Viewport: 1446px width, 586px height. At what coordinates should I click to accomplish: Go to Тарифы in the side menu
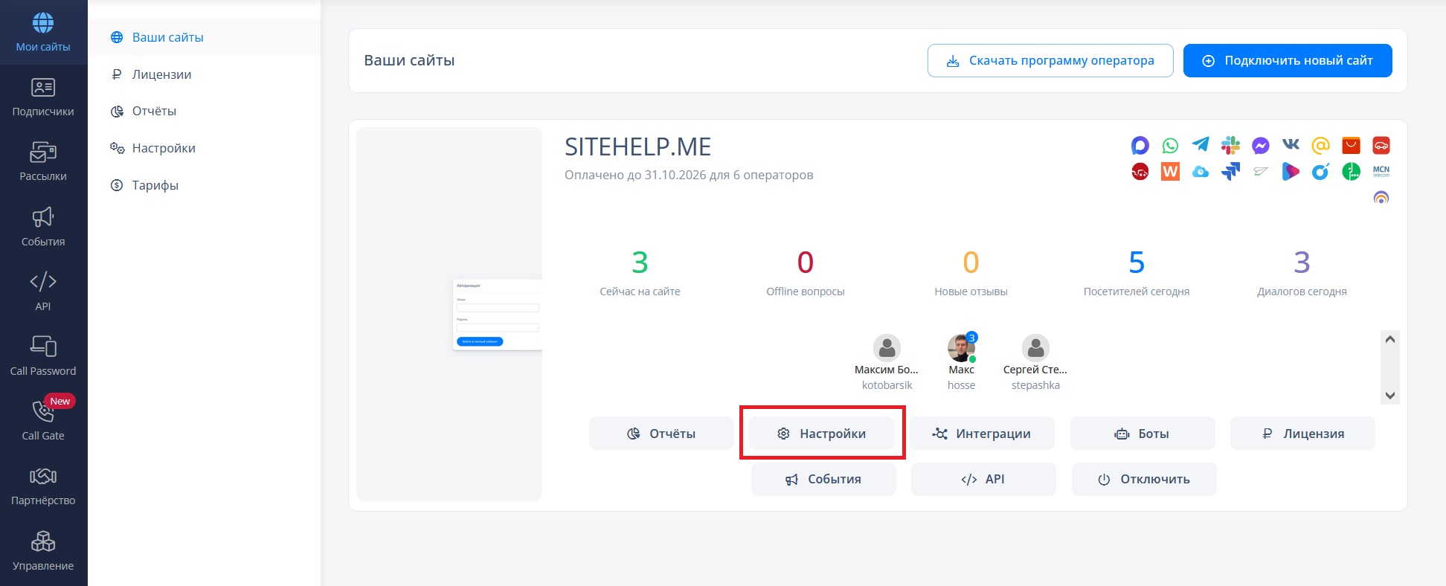click(155, 185)
